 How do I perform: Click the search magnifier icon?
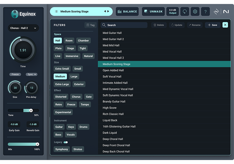(x=104, y=25)
